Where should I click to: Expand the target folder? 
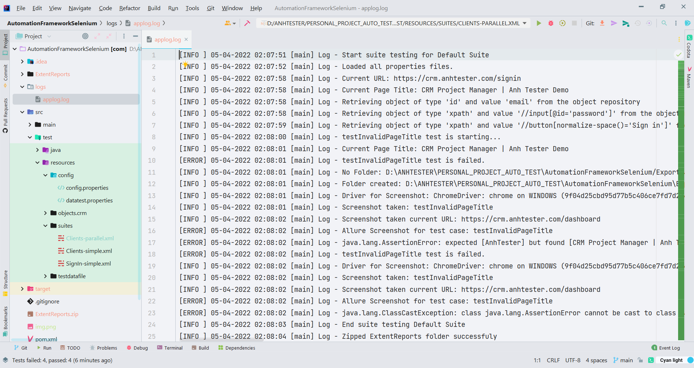click(x=22, y=289)
